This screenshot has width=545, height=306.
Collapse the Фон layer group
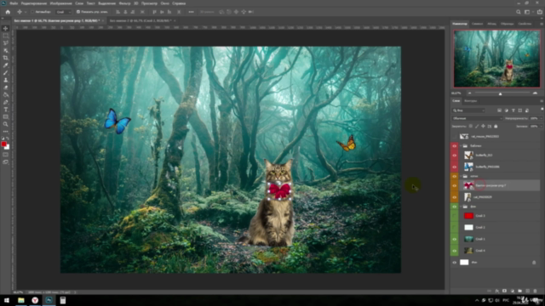click(462, 207)
